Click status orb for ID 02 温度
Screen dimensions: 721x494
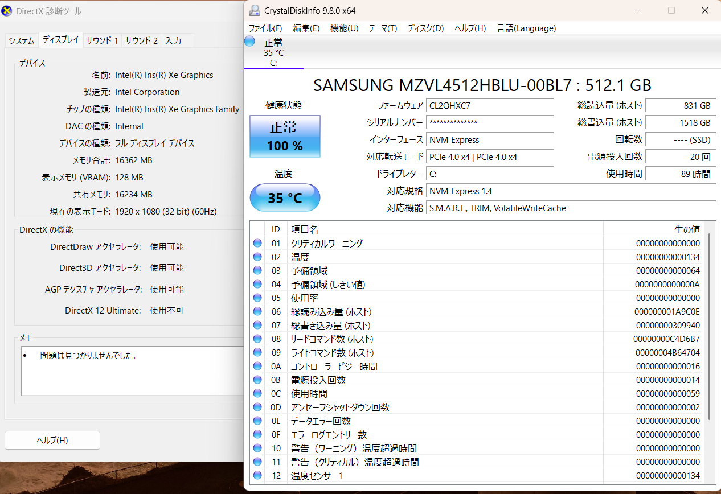click(257, 257)
